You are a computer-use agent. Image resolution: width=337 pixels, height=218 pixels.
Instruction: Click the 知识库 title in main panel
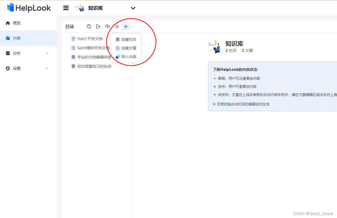(234, 44)
